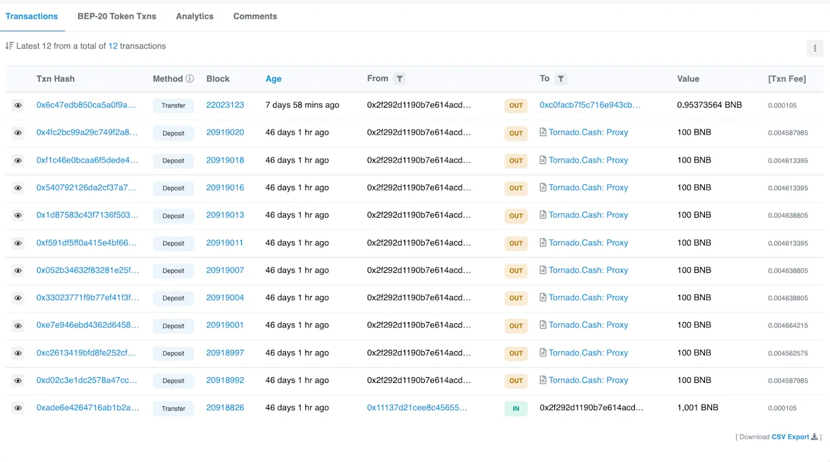Open the Analytics tab
The width and height of the screenshot is (830, 462).
pos(195,16)
